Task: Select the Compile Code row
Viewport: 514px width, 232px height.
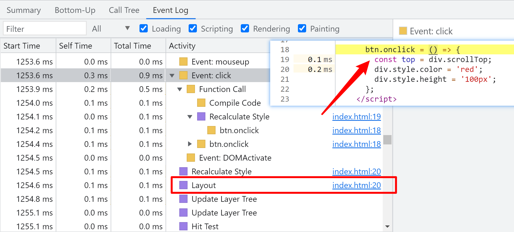Action: 191,103
